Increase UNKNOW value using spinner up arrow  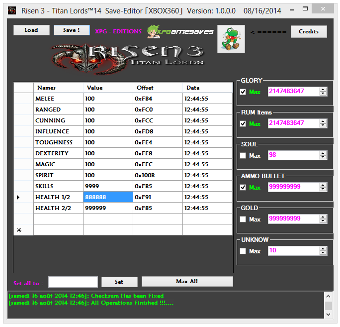323,249
